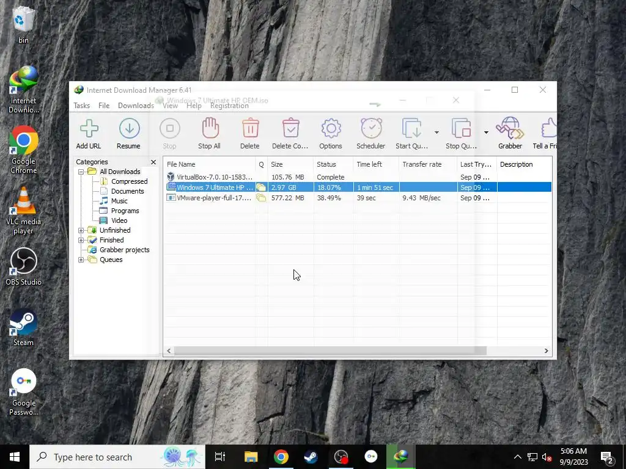Sort by Description column header

coord(524,164)
